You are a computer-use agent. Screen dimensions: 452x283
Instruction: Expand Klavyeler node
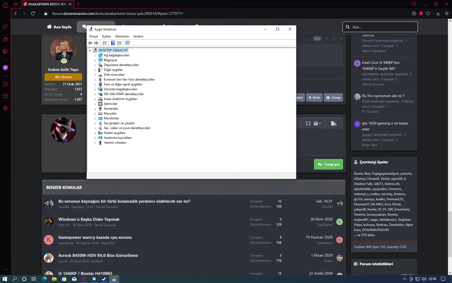[95, 114]
